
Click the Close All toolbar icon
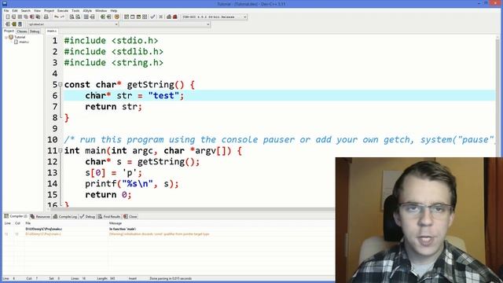(x=38, y=17)
